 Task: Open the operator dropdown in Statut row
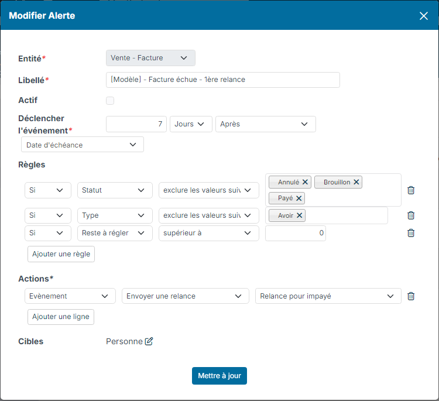point(208,190)
